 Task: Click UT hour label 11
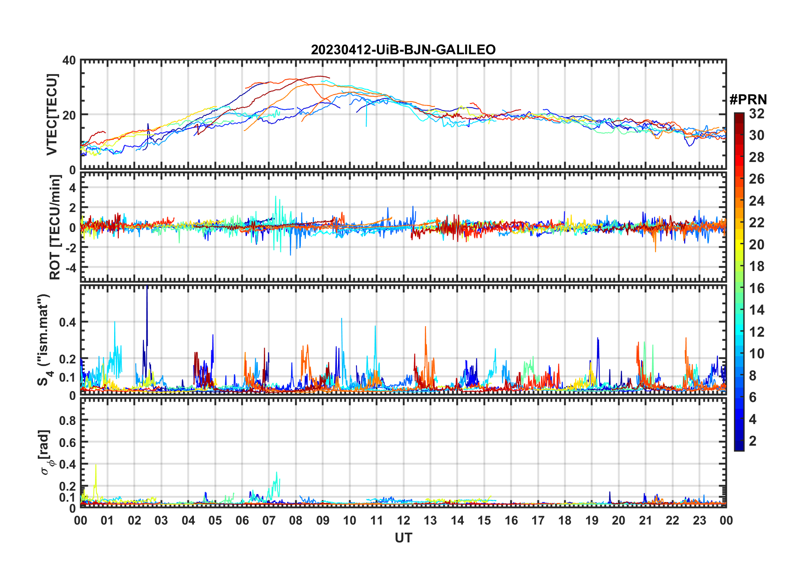[x=377, y=520]
